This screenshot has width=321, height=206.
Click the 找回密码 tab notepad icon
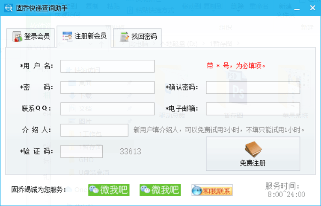pos(124,37)
